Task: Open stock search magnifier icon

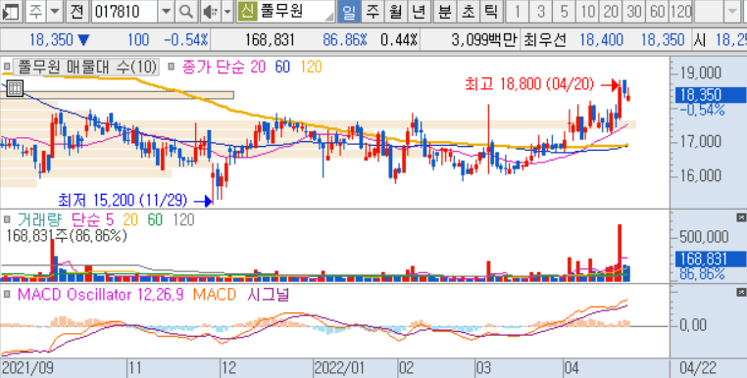Action: pos(186,12)
